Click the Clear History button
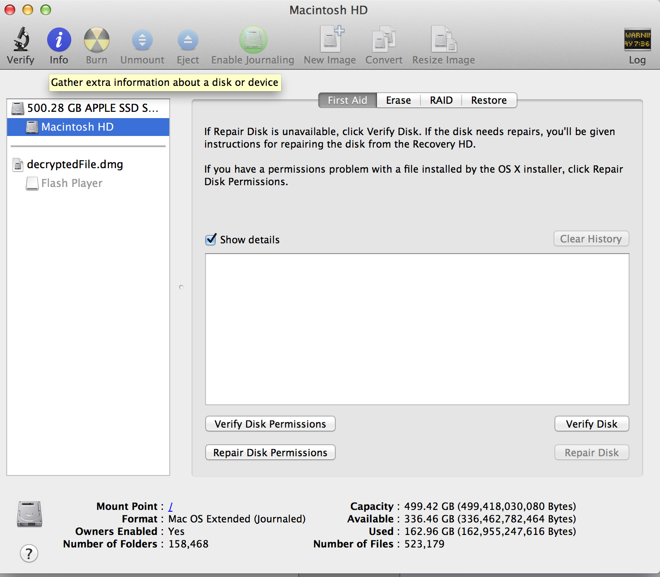 pos(591,239)
